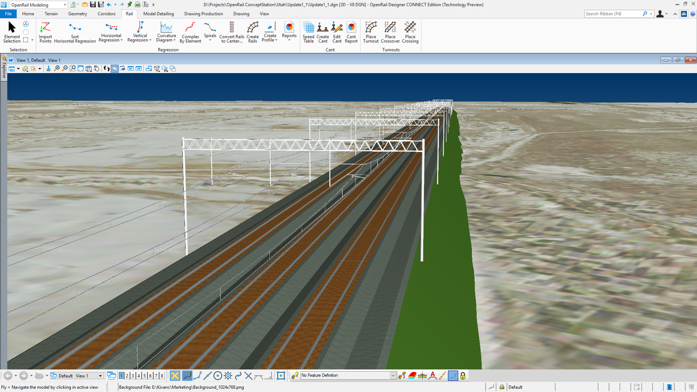Switch to the Corridors ribbon tab
This screenshot has width=697, height=392.
point(106,13)
